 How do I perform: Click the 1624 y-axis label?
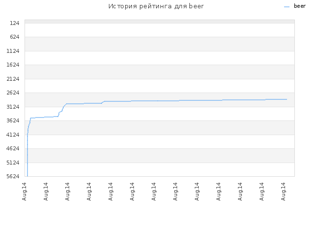[x=13, y=65]
